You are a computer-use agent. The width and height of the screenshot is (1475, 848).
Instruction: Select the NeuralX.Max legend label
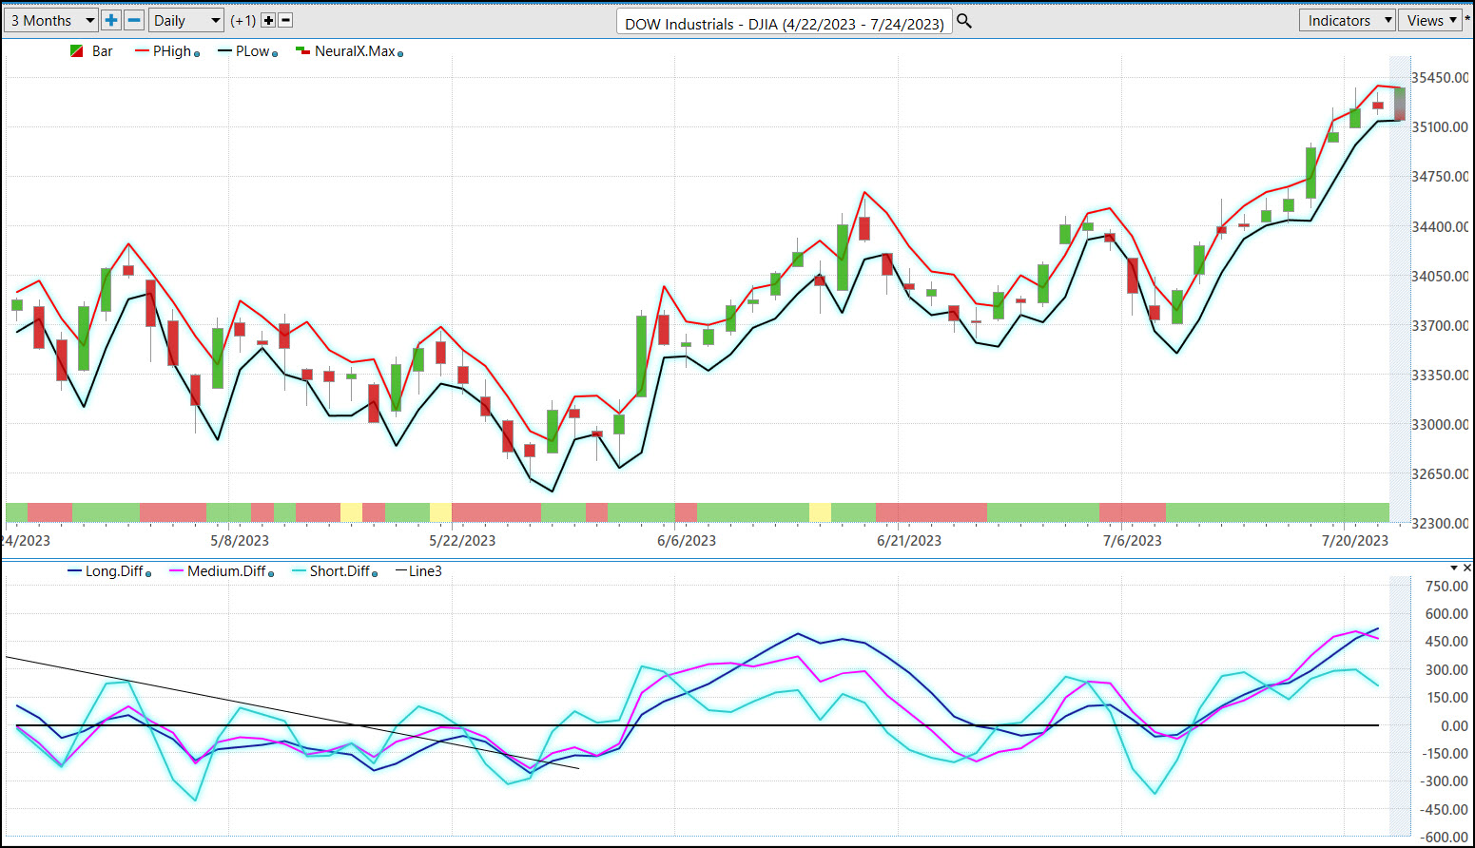355,51
